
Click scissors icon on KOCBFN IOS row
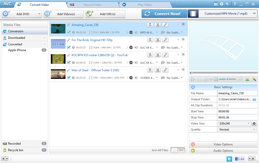(158, 55)
